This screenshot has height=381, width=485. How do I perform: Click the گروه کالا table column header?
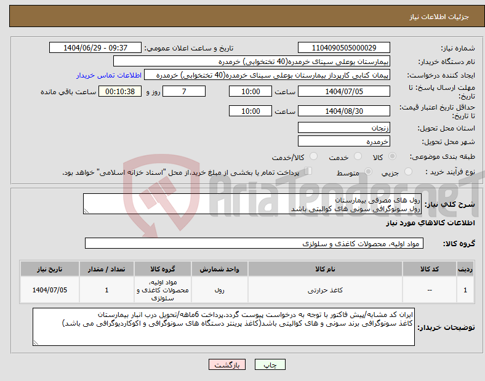pos(162,269)
